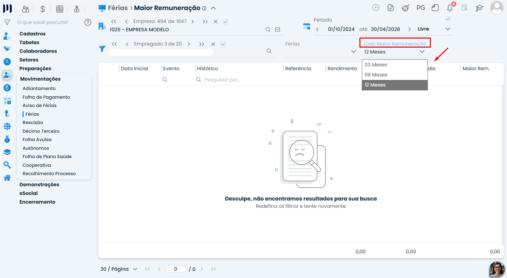Click the blue funnel filter icon
The image size is (507, 278).
102,49
